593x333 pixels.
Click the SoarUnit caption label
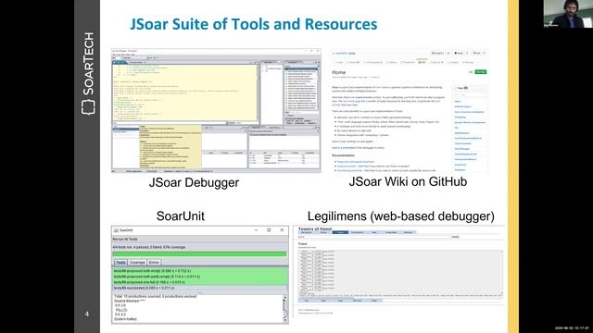tap(181, 216)
